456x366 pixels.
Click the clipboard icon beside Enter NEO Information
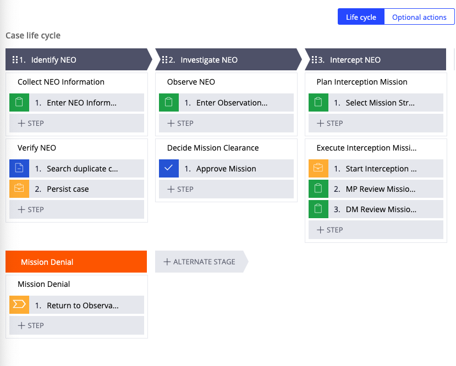[19, 103]
